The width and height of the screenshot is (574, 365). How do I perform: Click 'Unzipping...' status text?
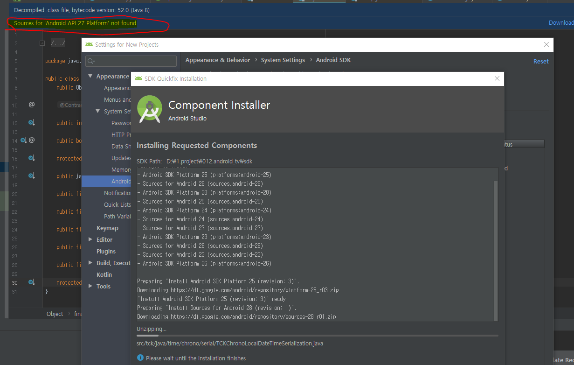point(151,329)
